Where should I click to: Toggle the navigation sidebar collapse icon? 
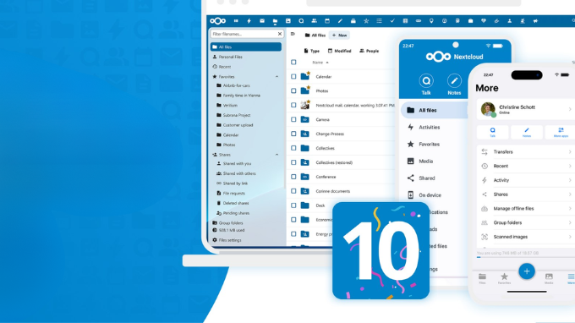click(x=293, y=34)
